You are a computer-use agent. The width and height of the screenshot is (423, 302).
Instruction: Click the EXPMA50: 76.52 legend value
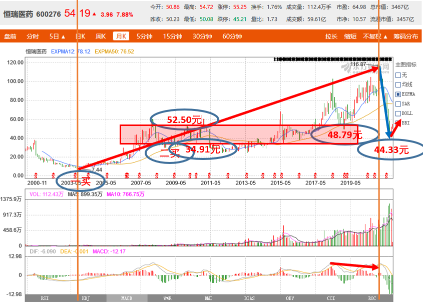coord(114,51)
